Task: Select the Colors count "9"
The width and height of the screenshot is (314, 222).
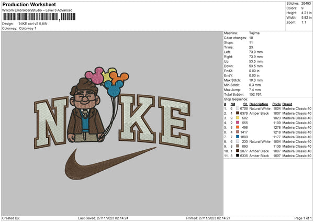Action: tap(302, 8)
